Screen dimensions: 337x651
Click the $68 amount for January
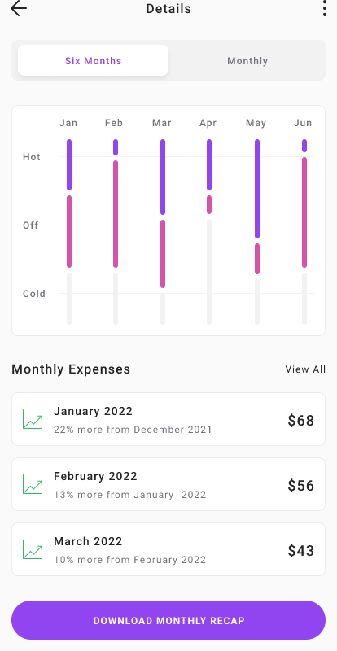pyautogui.click(x=301, y=420)
